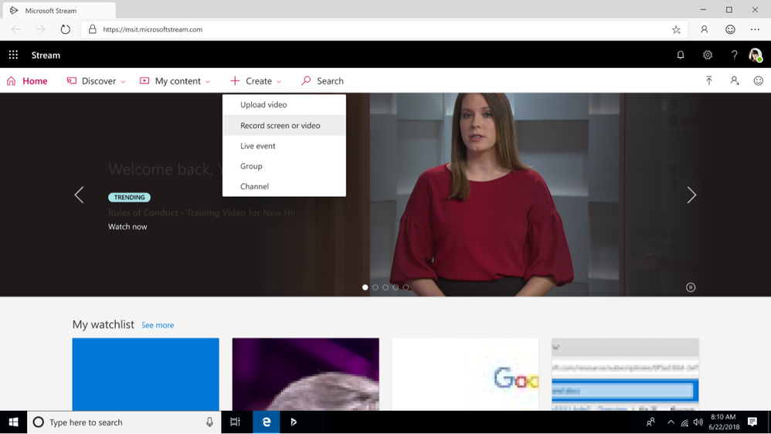Open the Google logo watchlist thumbnail

465,374
